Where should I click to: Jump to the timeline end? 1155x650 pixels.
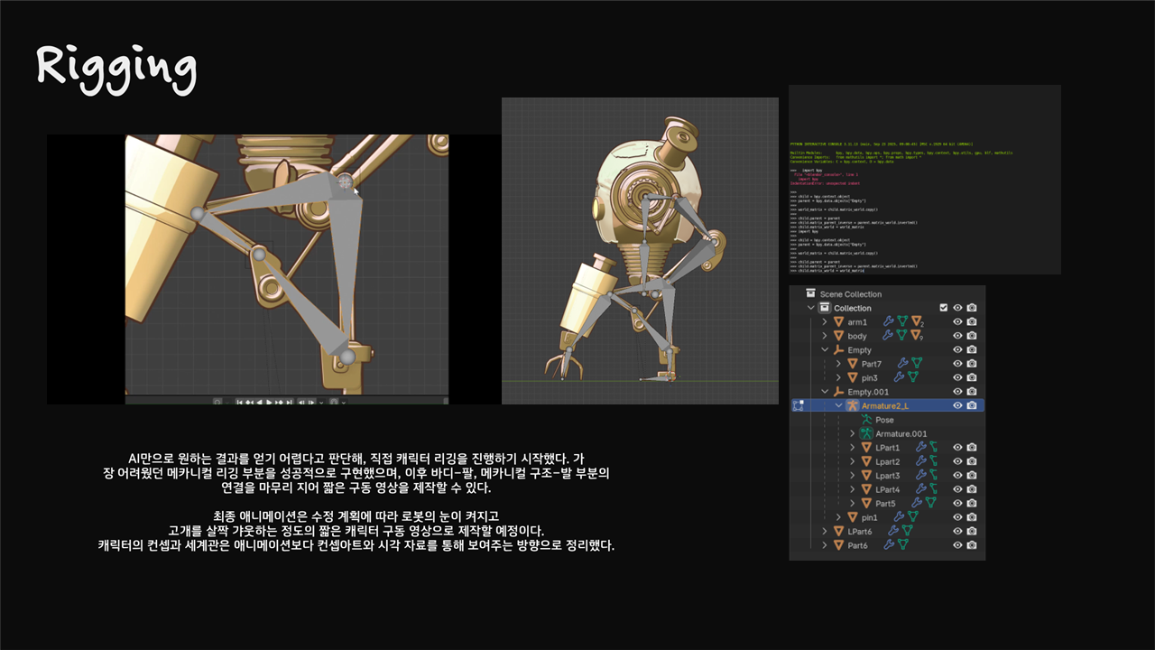point(289,402)
